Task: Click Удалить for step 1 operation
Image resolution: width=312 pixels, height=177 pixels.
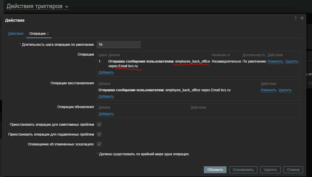Action: coord(291,61)
